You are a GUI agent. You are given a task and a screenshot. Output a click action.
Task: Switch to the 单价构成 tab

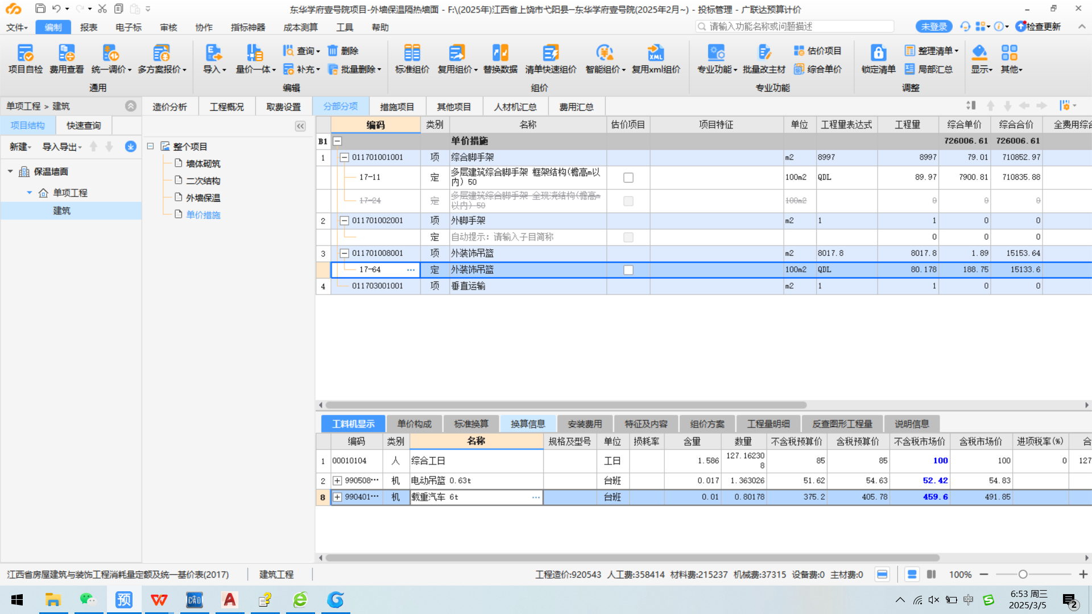[414, 424]
